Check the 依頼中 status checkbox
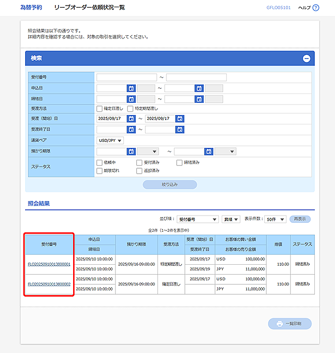The width and height of the screenshot is (335, 353). click(99, 163)
